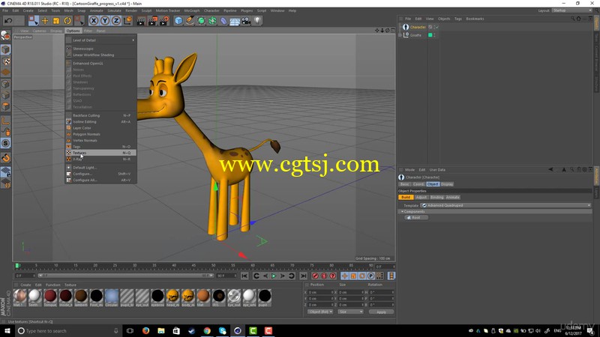Viewport: 600px width, 337px height.
Task: Add a Cube primitive object
Action: coord(178,21)
